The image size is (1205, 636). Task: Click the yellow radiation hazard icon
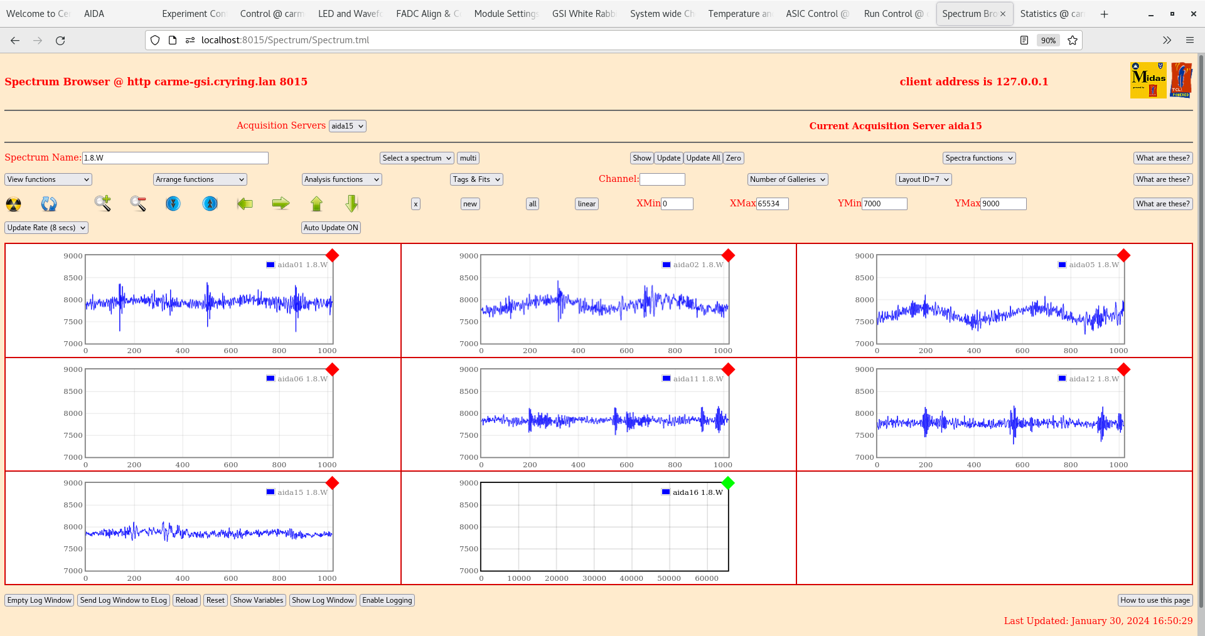13,204
